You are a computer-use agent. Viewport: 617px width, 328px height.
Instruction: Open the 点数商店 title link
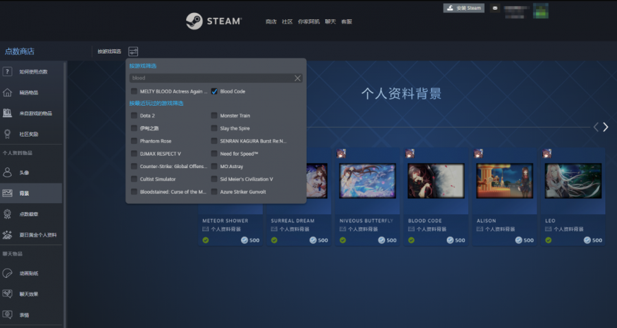[19, 51]
